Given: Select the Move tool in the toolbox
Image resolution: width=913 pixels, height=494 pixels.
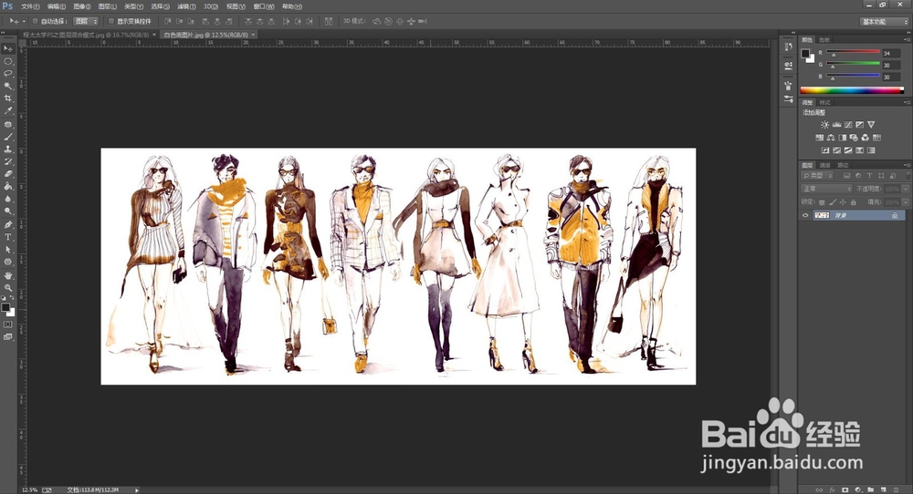Looking at the screenshot, I should tap(8, 47).
